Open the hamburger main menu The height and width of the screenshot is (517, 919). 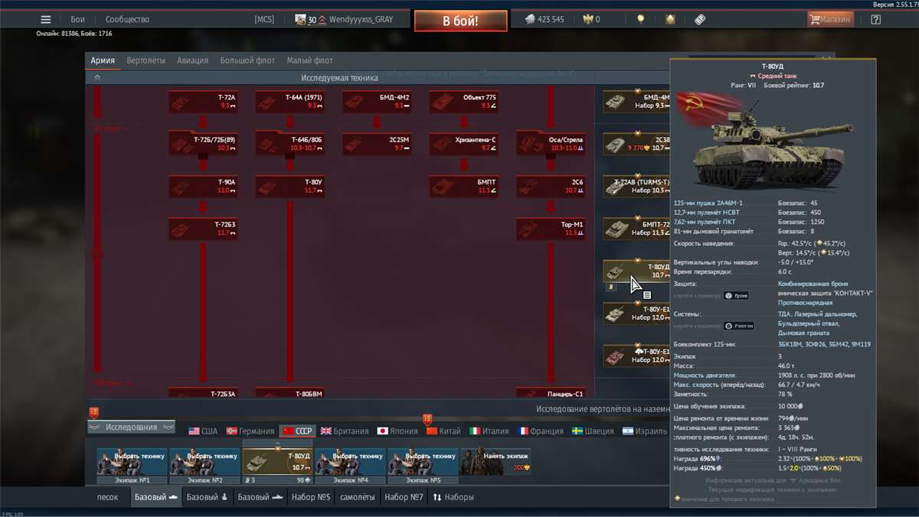(46, 19)
